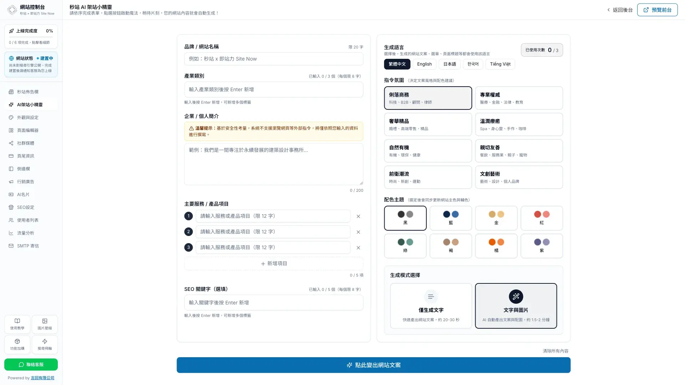The height and width of the screenshot is (385, 685).
Task: Click the first 服務或產品項目 input
Action: (273, 216)
